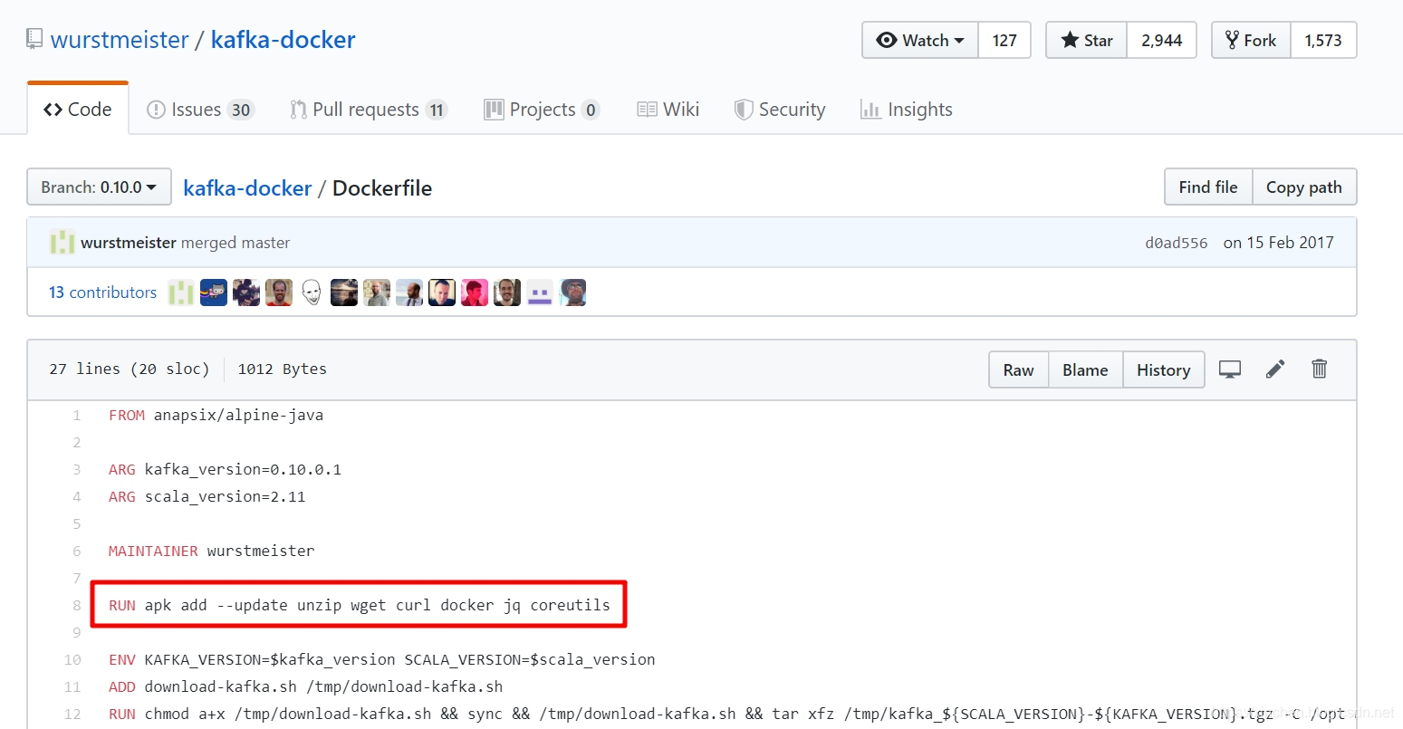Fork the kafka-docker repository

[1251, 40]
